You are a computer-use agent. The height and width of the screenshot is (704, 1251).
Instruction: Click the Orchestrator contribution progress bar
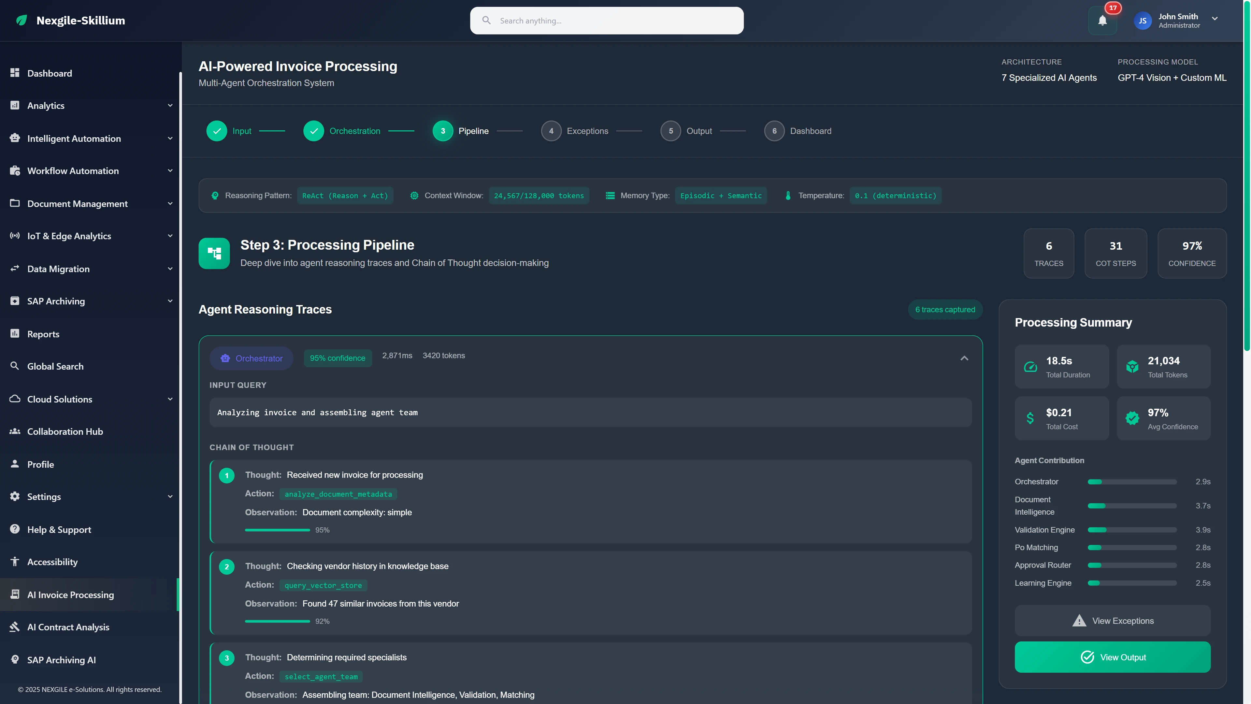(1131, 481)
